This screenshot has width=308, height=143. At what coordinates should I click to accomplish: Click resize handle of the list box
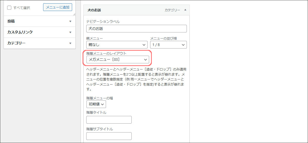(74, 14)
